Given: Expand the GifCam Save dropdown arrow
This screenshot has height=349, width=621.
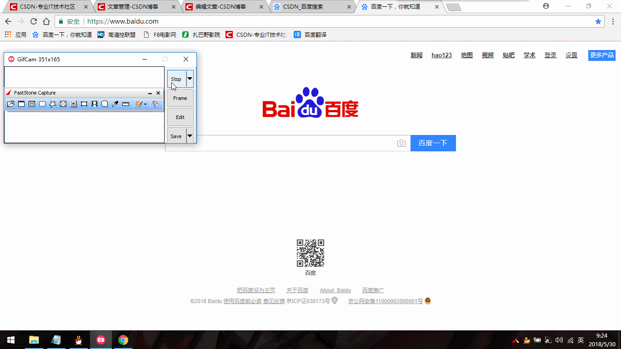Looking at the screenshot, I should [x=190, y=136].
